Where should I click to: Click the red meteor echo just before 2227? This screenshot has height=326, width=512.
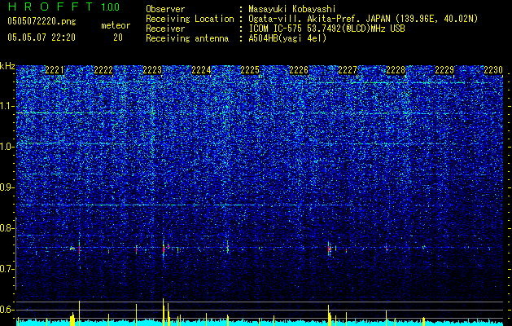point(329,249)
